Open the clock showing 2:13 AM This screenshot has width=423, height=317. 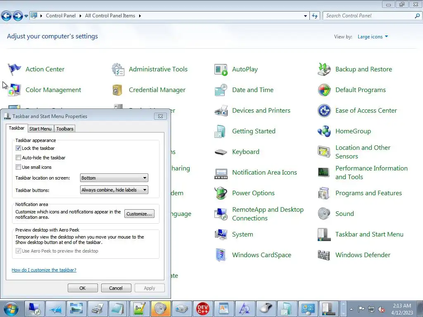tap(402, 309)
